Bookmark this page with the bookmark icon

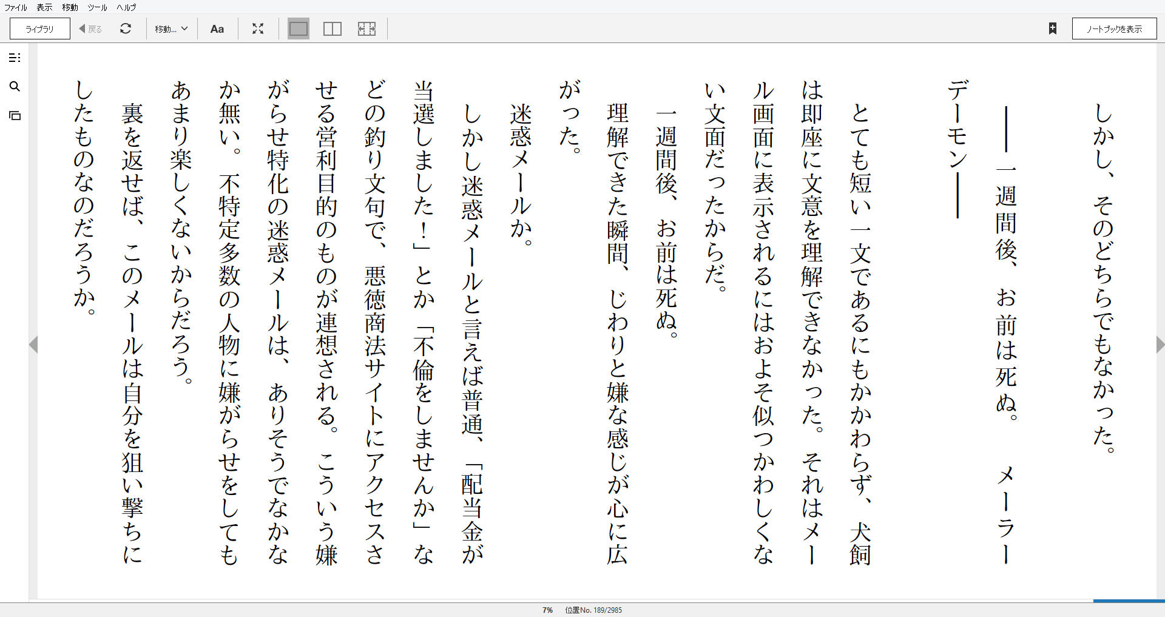tap(1053, 29)
